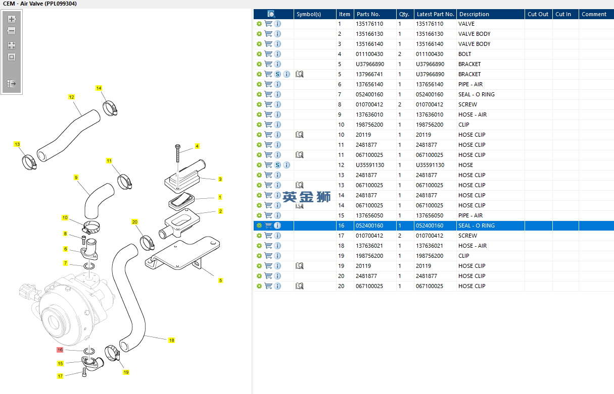Add PIPE - AIR 137656140 to cart
The width and height of the screenshot is (614, 394).
(268, 84)
